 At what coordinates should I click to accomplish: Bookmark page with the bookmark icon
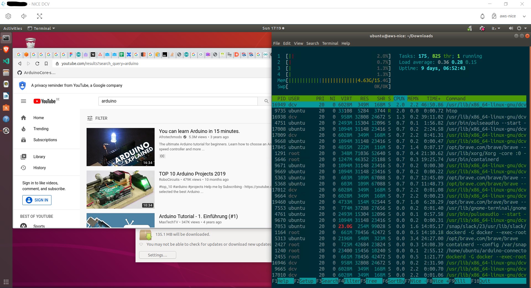coord(46,64)
